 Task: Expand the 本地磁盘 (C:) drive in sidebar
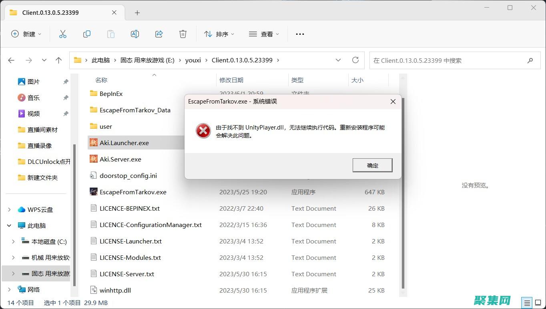(x=13, y=241)
